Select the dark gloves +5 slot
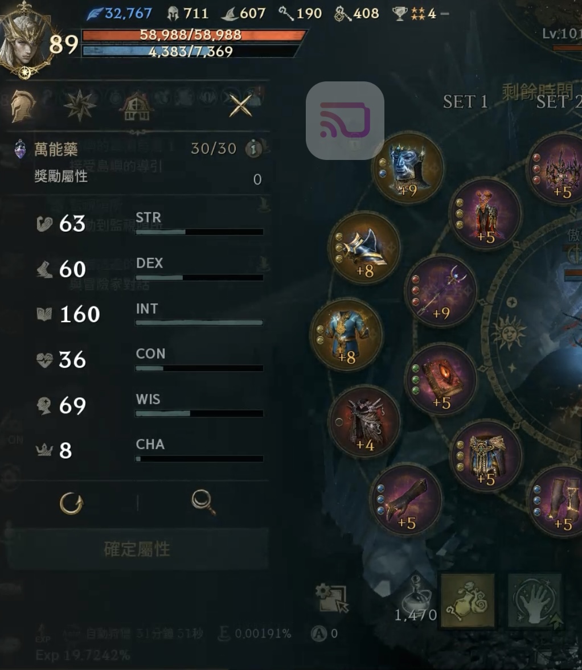 407,499
